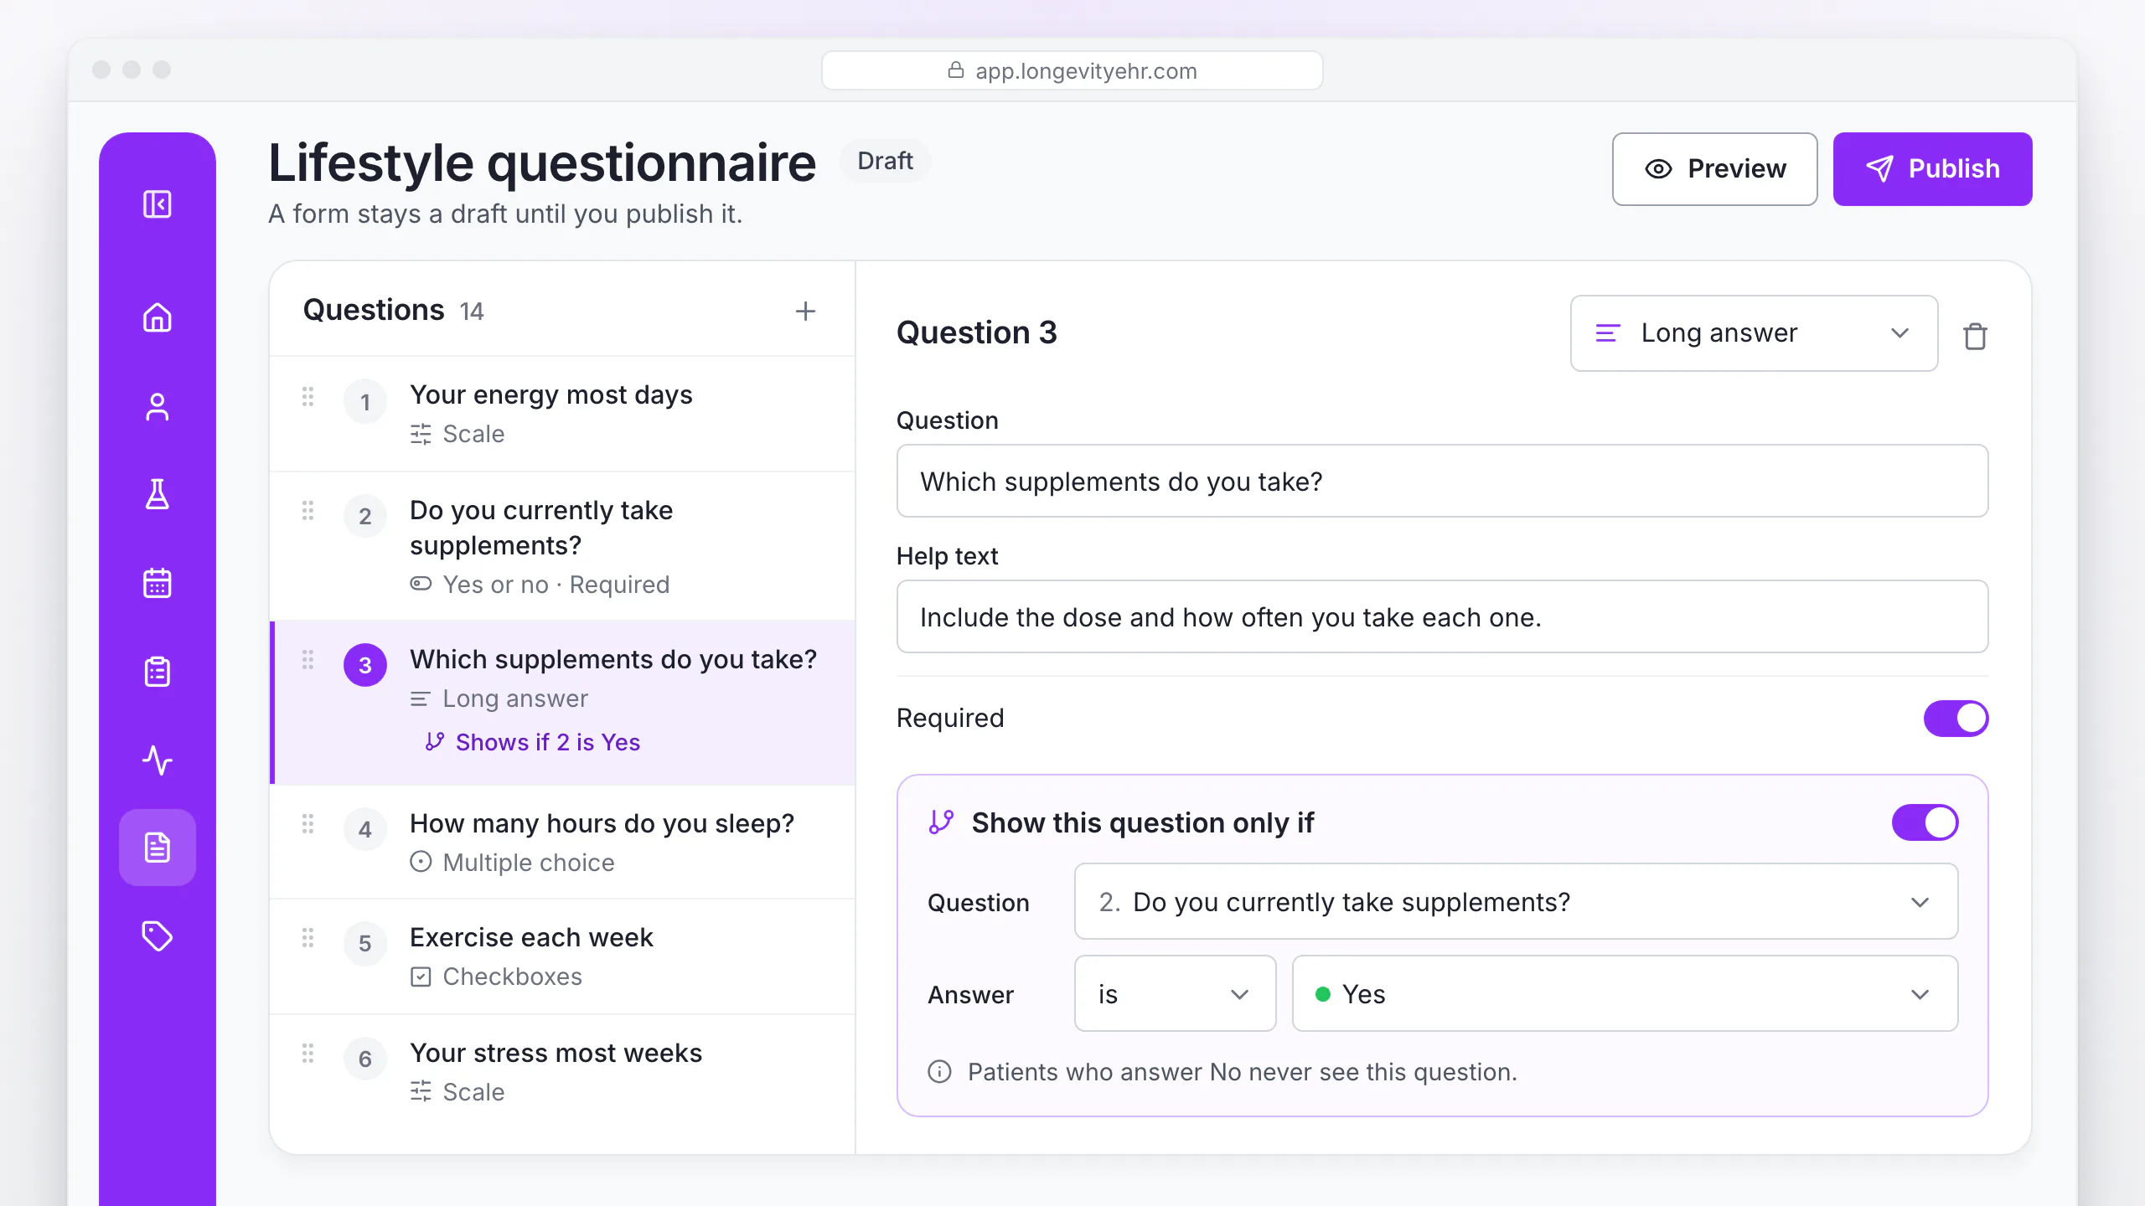Open the Long answer type dropdown

1754,333
